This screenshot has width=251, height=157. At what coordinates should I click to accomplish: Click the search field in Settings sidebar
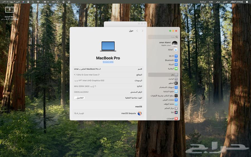coord(163,37)
